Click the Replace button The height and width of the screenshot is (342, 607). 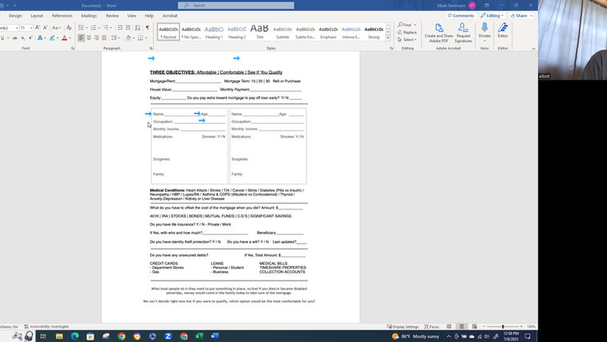click(407, 32)
